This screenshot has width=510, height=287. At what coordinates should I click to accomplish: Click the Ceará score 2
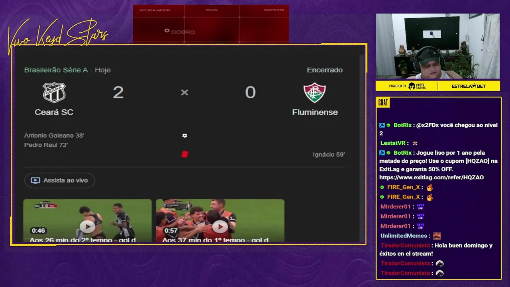[118, 92]
